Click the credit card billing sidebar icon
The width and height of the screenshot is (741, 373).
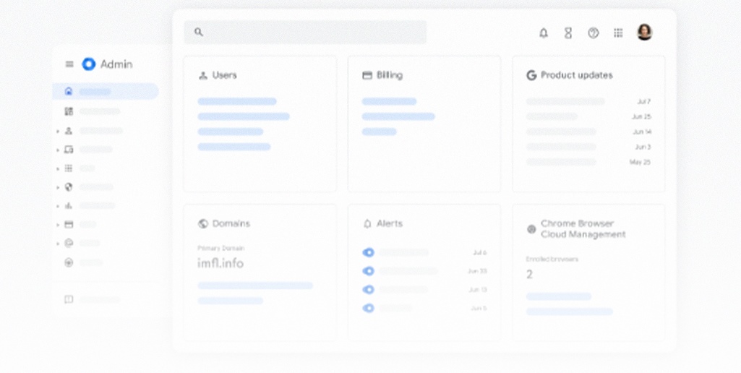[69, 224]
